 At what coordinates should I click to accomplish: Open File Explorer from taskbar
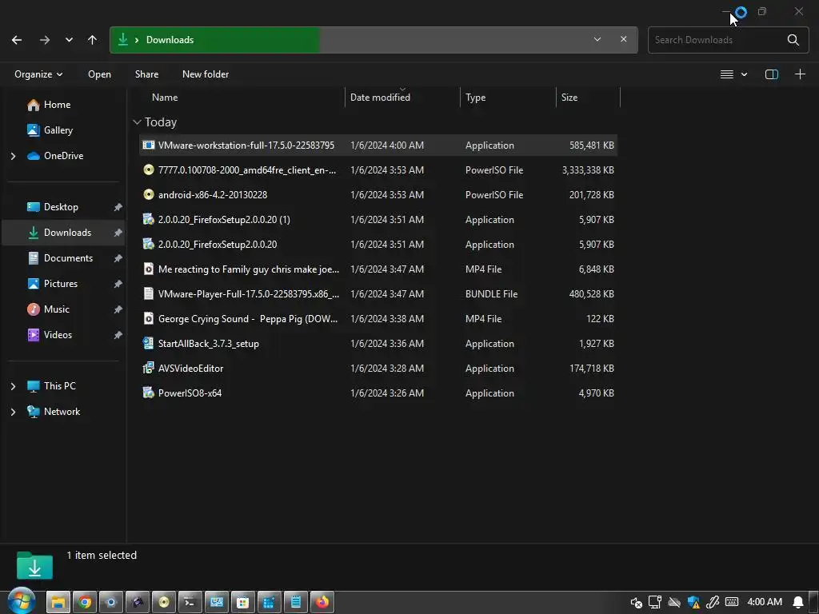pos(58,602)
